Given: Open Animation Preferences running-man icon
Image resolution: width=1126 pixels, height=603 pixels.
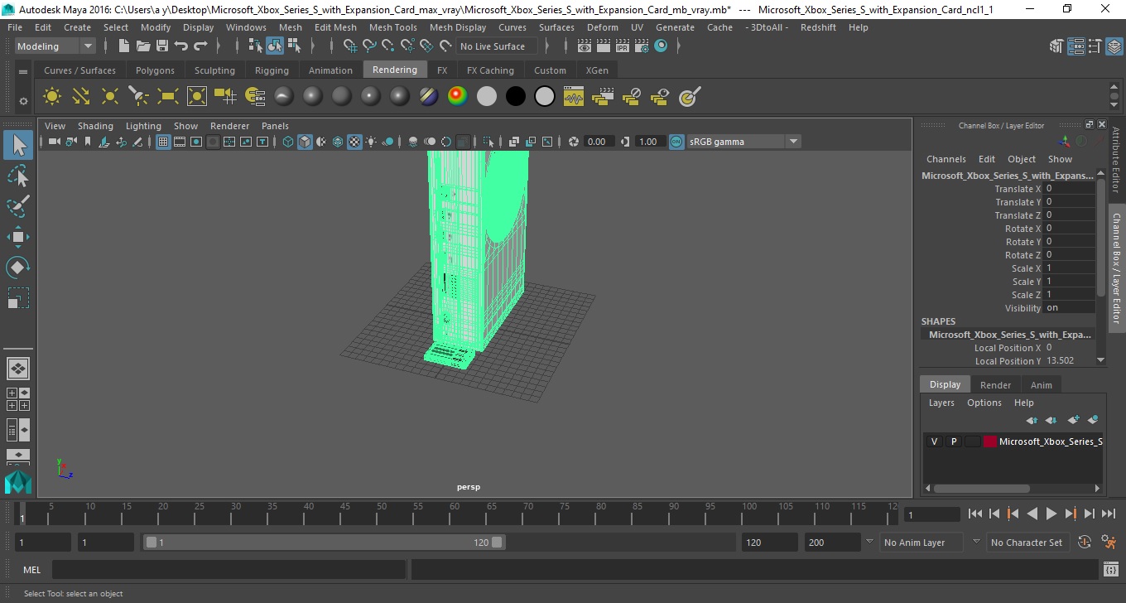Looking at the screenshot, I should click(1109, 543).
